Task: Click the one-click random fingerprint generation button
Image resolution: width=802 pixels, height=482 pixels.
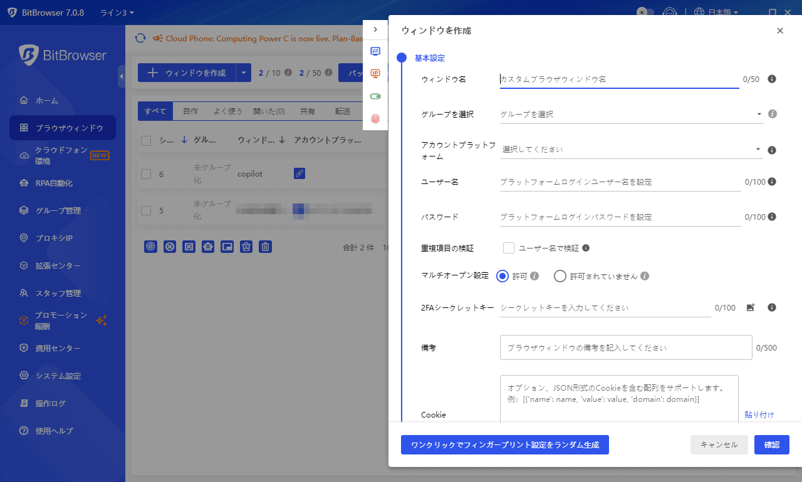Action: [505, 444]
